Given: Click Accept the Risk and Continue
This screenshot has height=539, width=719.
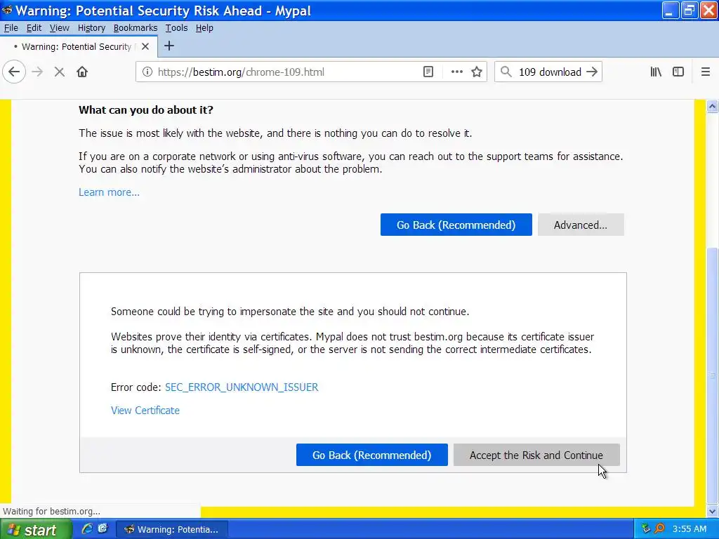Looking at the screenshot, I should point(536,455).
